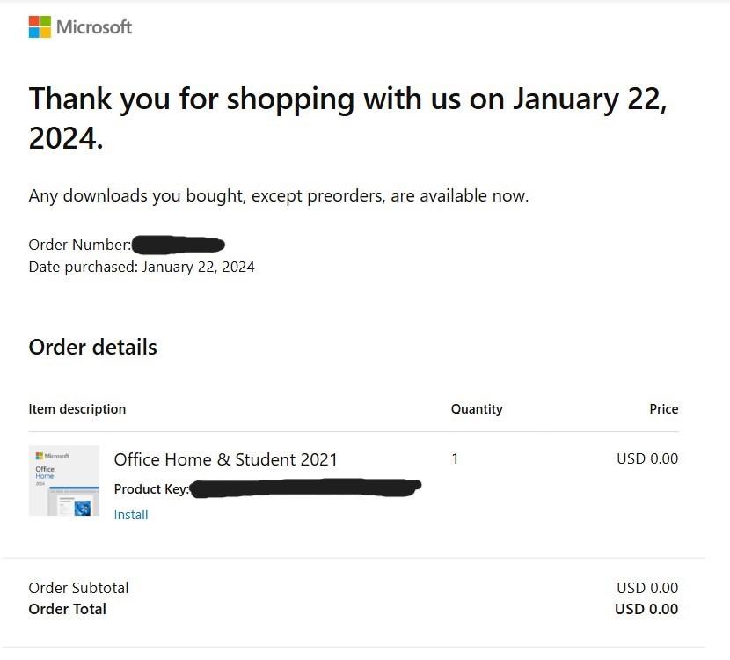Click the bold Order Total amount
Screen dimensions: 730x660
point(646,609)
